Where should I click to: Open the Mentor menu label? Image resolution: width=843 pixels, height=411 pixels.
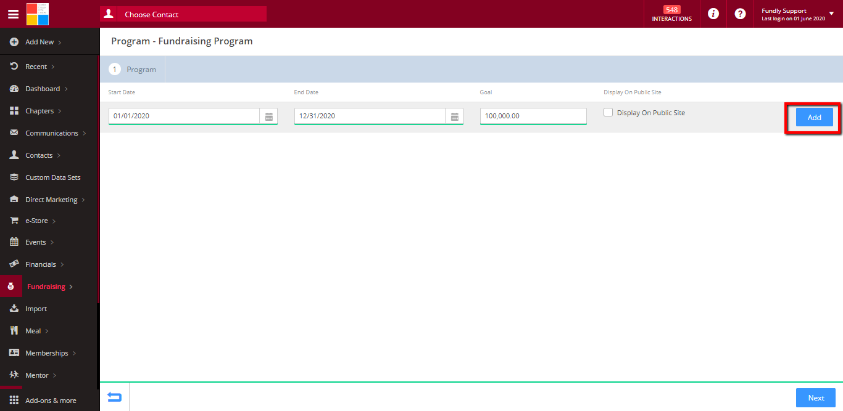tap(37, 375)
